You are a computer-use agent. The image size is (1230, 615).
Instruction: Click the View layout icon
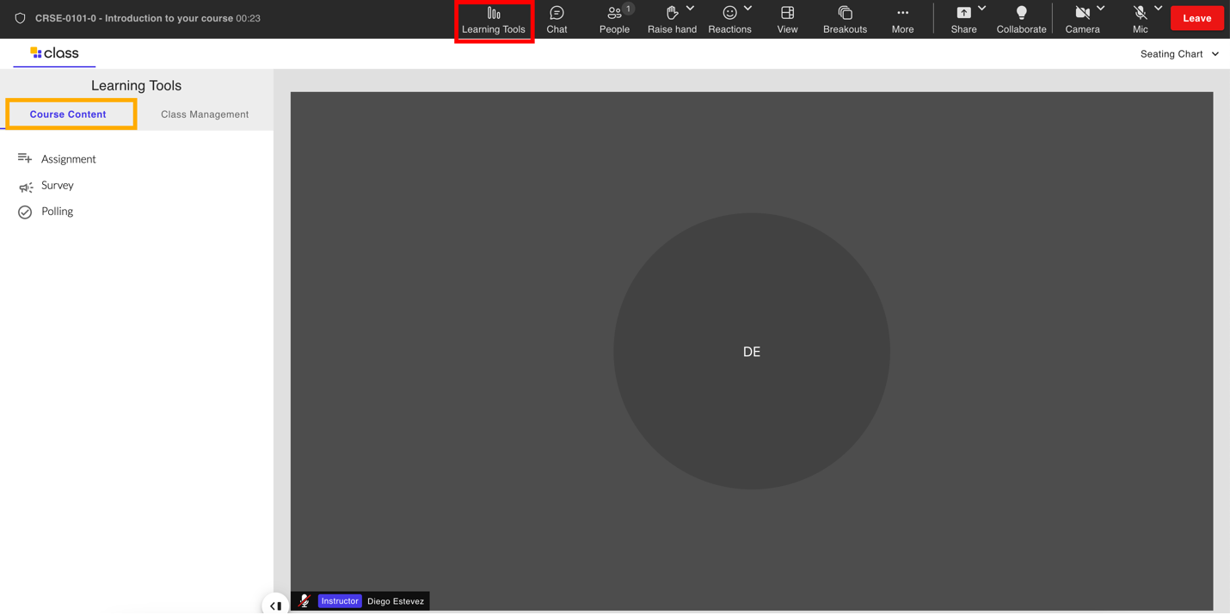click(787, 13)
